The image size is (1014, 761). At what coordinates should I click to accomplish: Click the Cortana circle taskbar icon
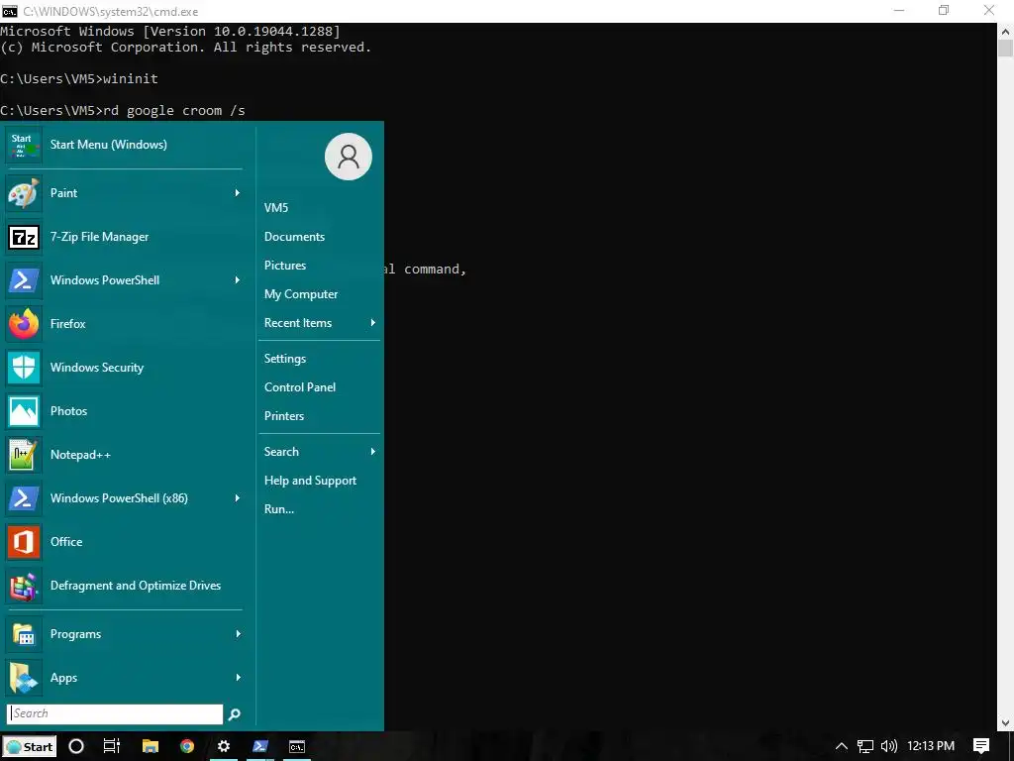[76, 746]
